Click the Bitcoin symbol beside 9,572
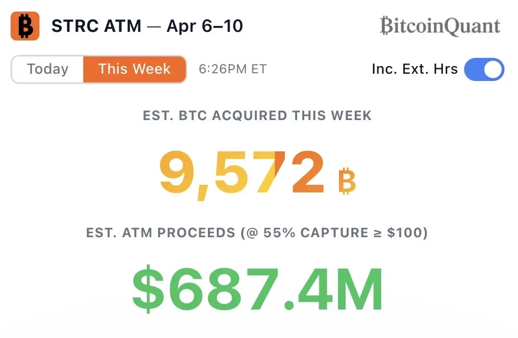 tap(347, 180)
